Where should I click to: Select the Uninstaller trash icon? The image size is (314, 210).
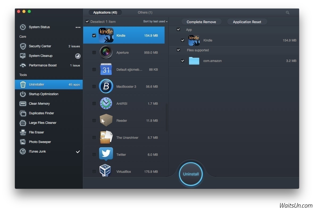(x=23, y=85)
